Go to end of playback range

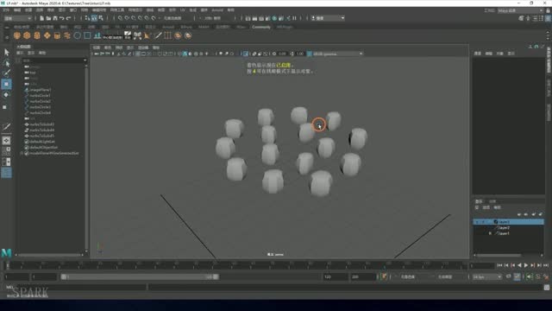pyautogui.click(x=546, y=265)
